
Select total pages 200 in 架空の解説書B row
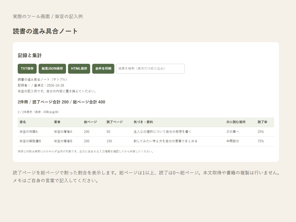[x=87, y=141]
